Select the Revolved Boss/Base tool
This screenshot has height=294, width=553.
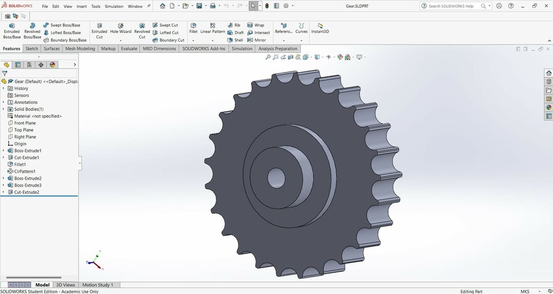pyautogui.click(x=32, y=31)
